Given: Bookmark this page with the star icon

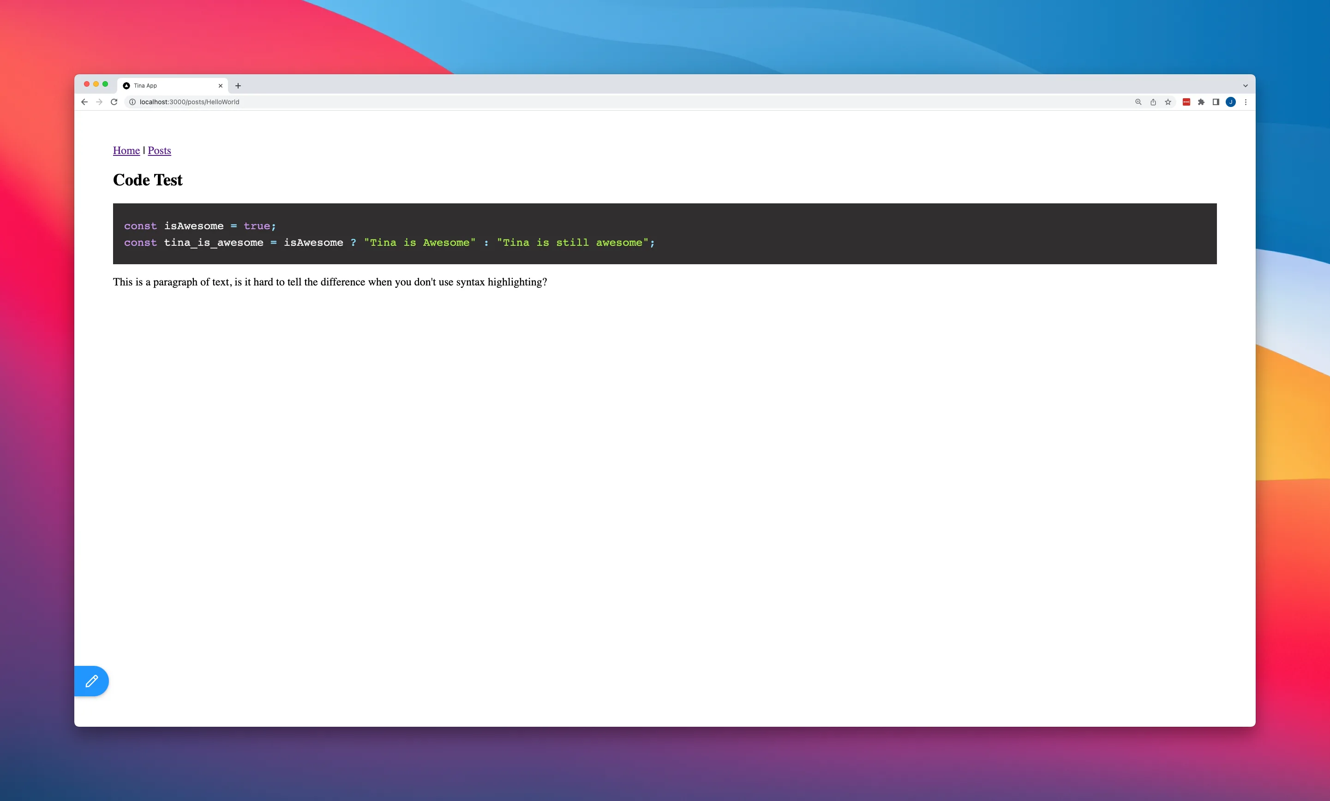Looking at the screenshot, I should point(1168,102).
